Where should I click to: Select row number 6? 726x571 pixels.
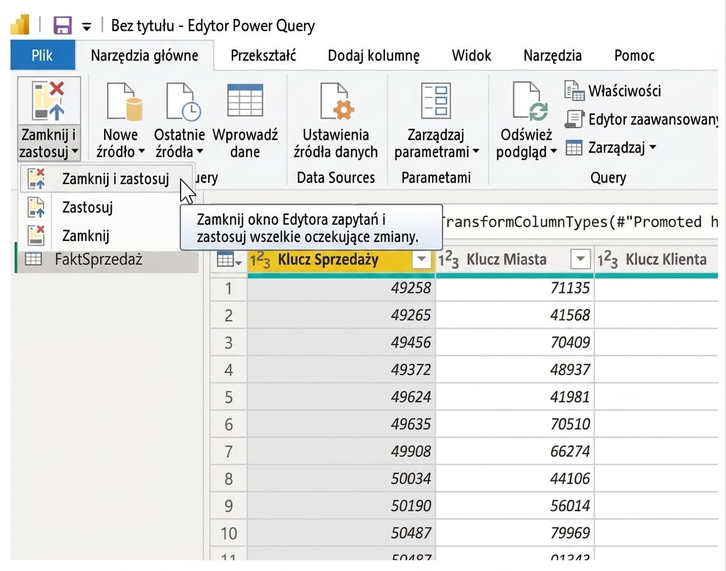tap(229, 424)
